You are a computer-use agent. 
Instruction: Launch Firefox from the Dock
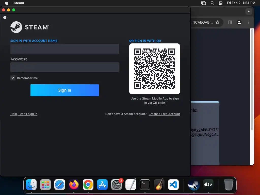74,185
